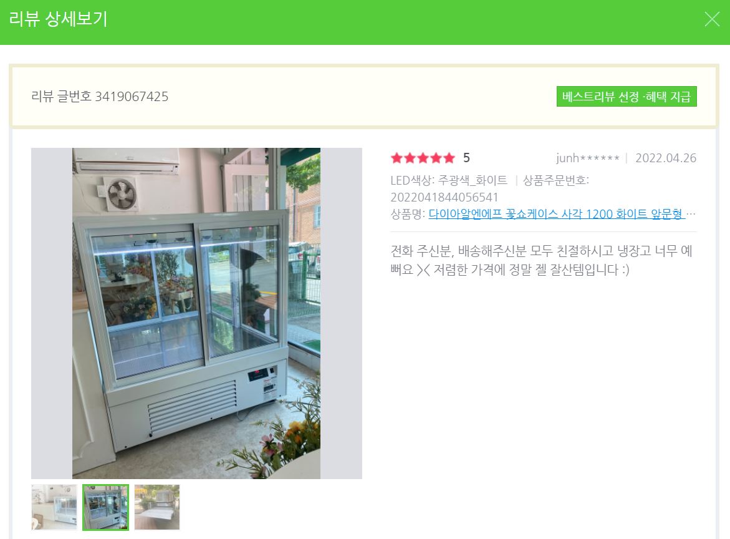This screenshot has height=539, width=730.
Task: Click the reviewer ID junh******
Action: coord(587,158)
